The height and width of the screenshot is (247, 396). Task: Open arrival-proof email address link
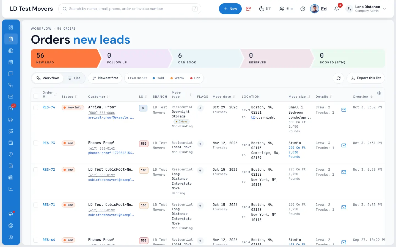pos(111,117)
